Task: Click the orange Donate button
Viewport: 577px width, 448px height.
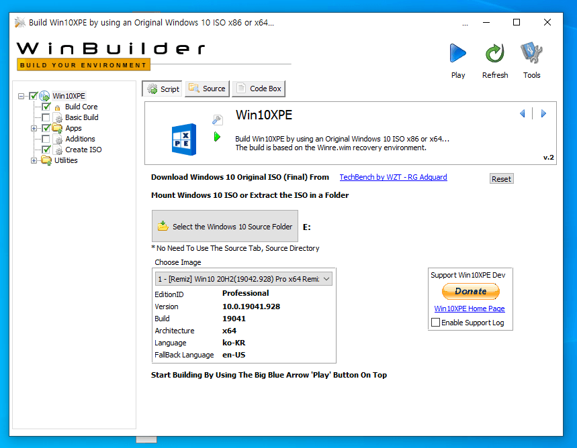Action: 470,292
